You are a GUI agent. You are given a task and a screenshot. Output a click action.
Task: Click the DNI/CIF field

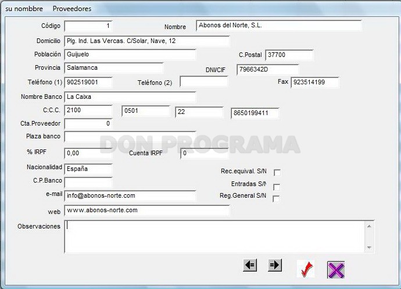click(267, 70)
